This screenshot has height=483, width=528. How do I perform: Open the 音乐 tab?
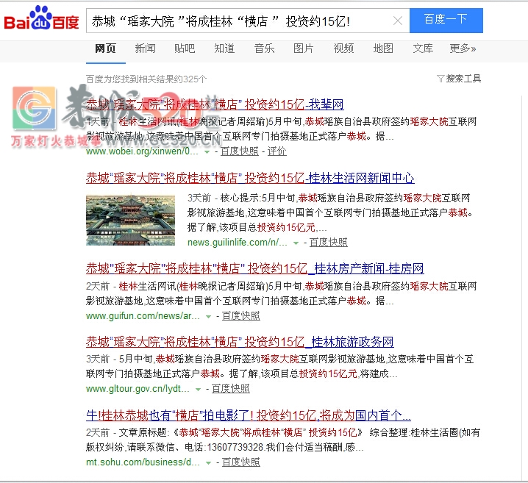(264, 49)
